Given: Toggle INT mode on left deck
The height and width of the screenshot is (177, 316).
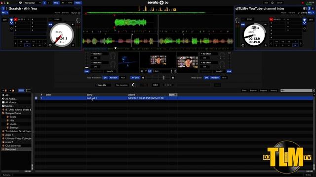Looking at the screenshot, I should pyautogui.click(x=4, y=20).
